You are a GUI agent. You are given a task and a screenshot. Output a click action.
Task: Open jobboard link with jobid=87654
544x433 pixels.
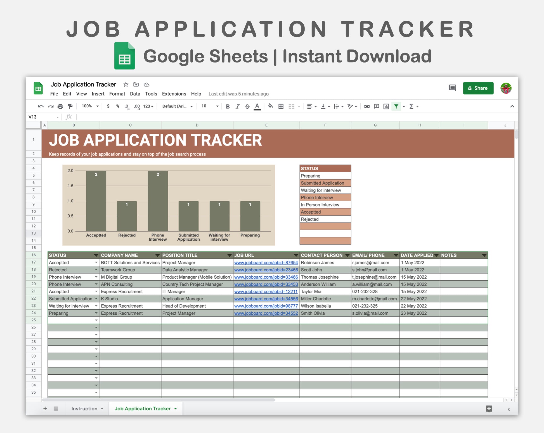266,263
